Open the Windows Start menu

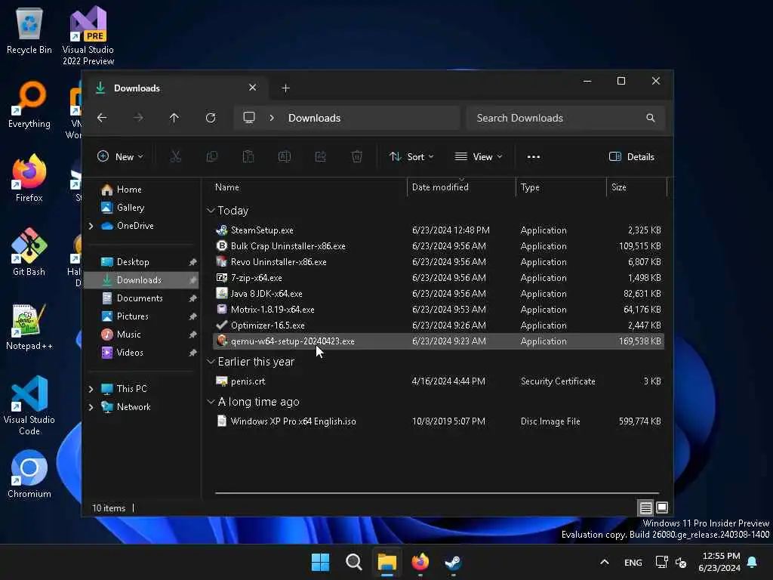[x=320, y=562]
